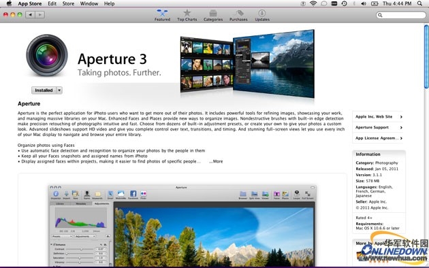
Task: Click the Aperture window screenshot preview
Action: point(182,225)
